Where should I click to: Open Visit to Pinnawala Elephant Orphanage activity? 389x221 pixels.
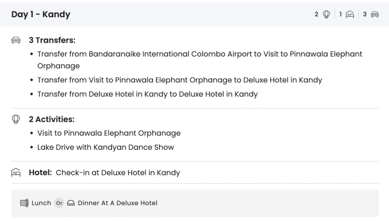pyautogui.click(x=109, y=133)
